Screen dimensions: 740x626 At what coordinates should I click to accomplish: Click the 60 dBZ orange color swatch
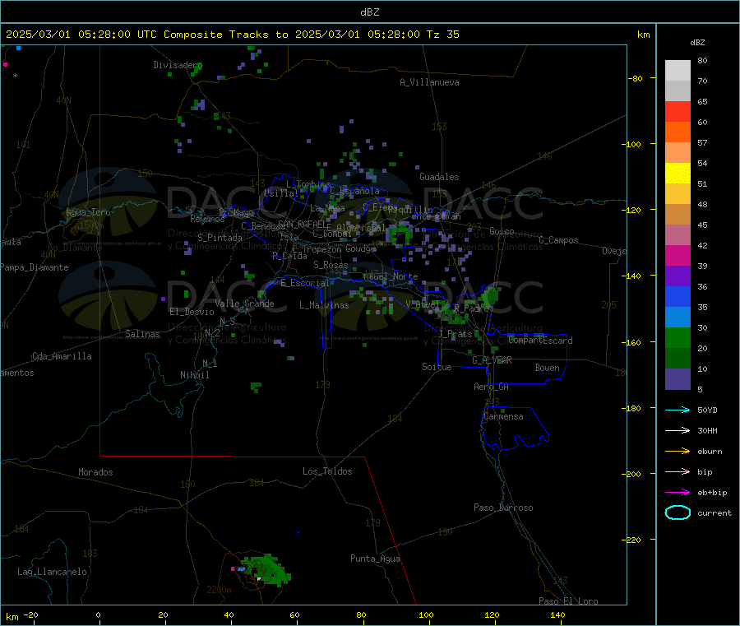678,132
